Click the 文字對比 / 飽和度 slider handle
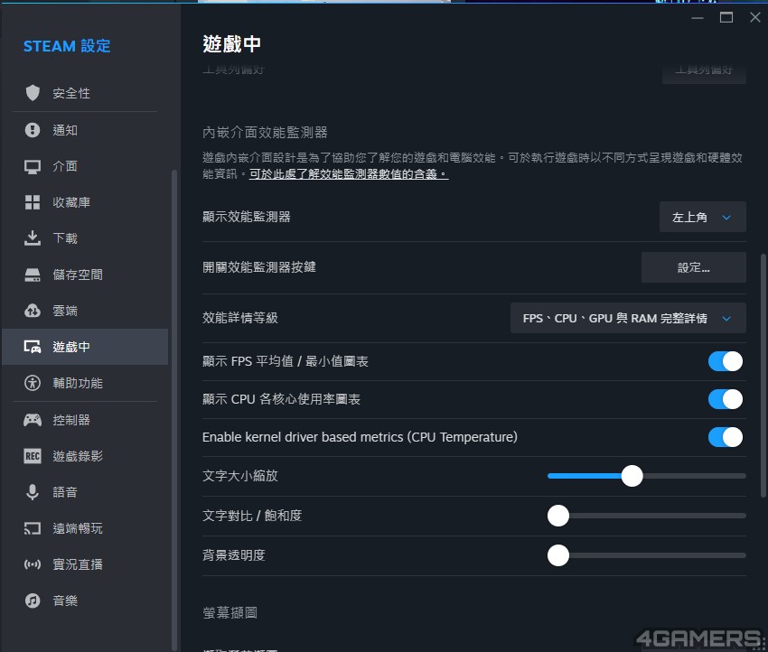This screenshot has height=652, width=768. [558, 516]
